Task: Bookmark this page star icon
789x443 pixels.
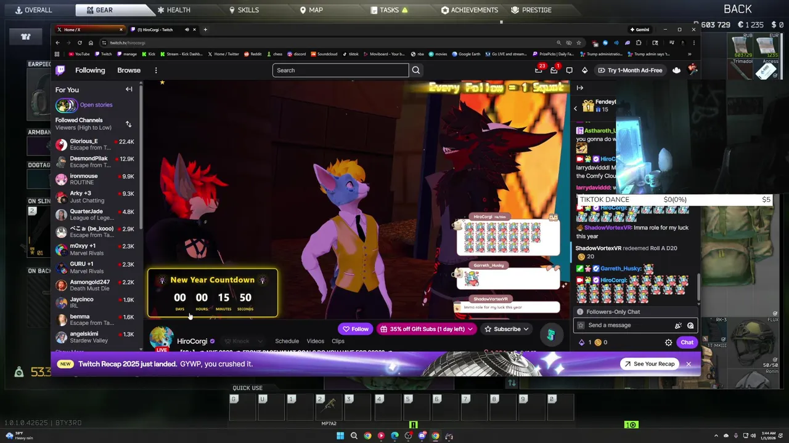Action: point(579,42)
